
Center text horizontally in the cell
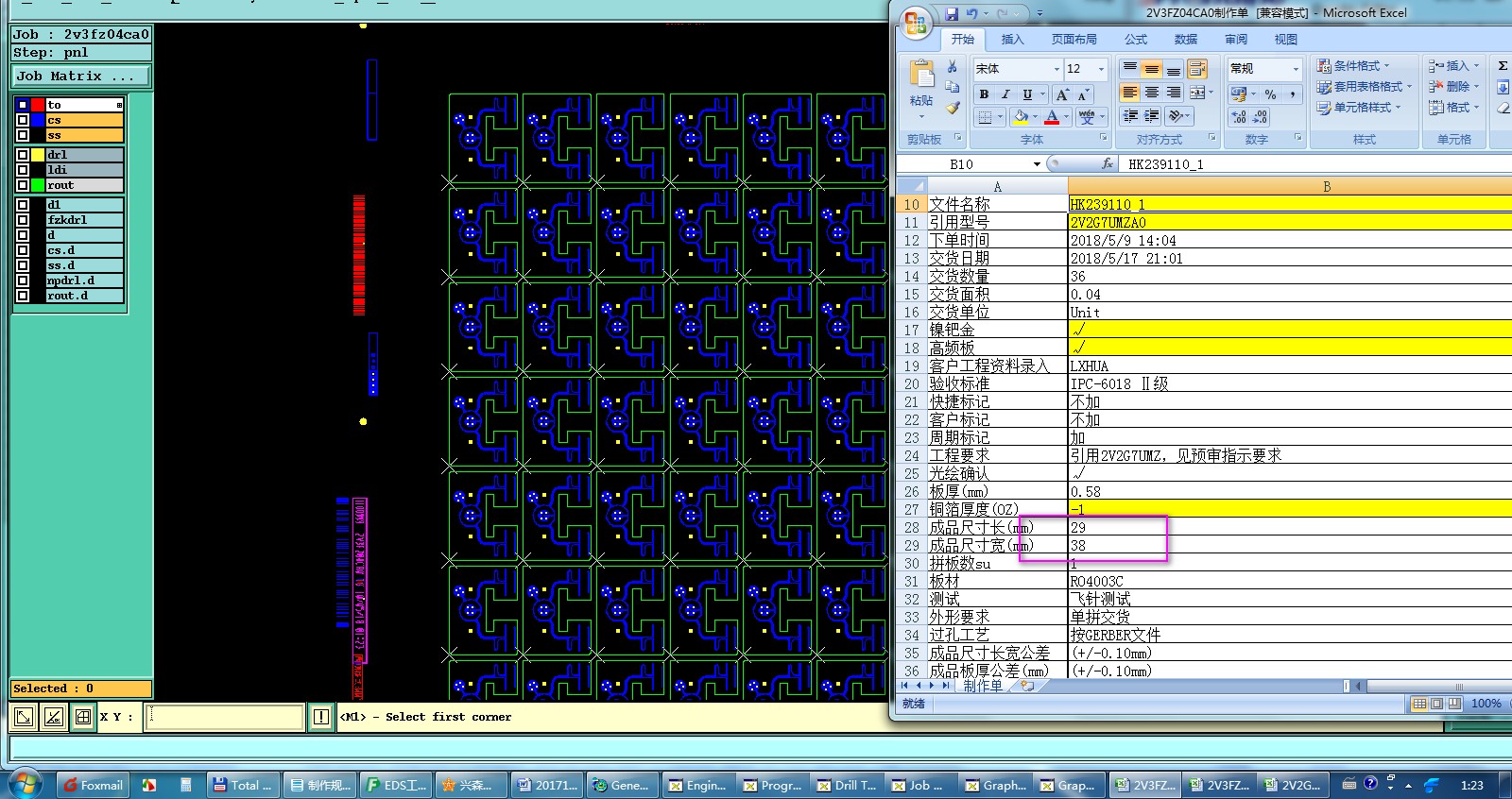pyautogui.click(x=1152, y=93)
